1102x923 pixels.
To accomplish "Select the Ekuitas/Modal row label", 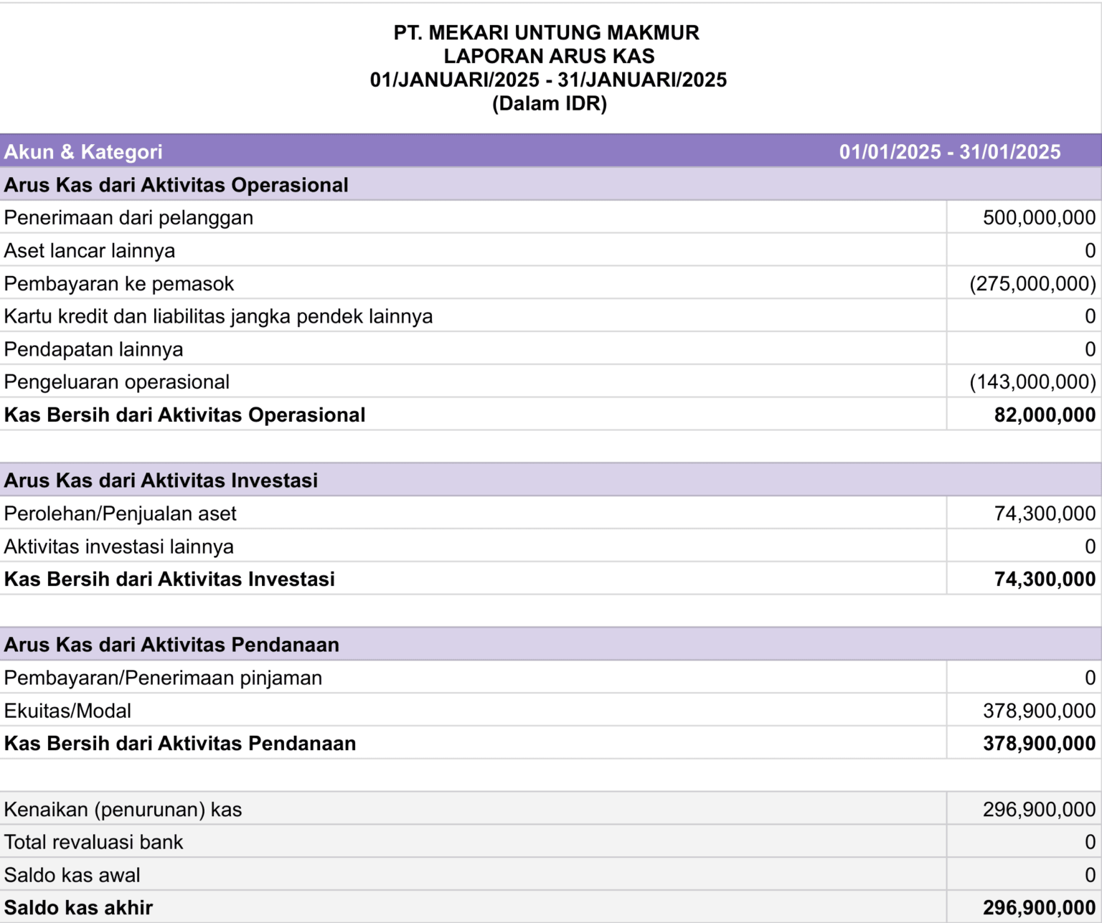I will (67, 711).
